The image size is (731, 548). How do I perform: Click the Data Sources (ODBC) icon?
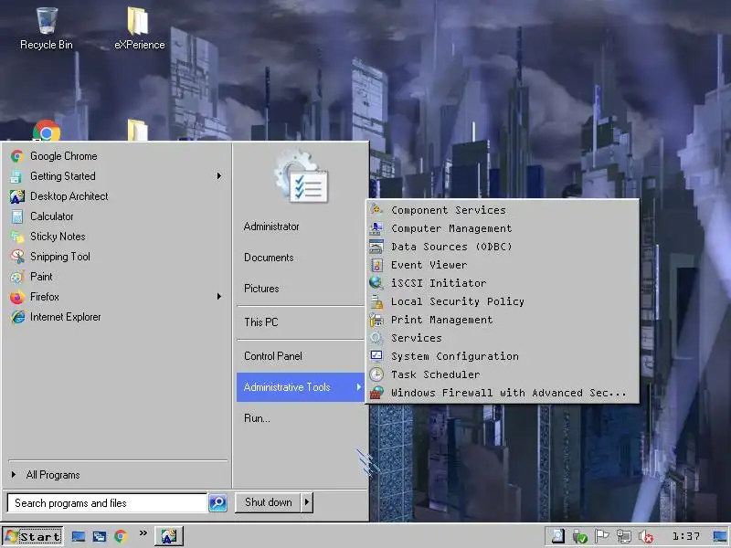click(376, 246)
